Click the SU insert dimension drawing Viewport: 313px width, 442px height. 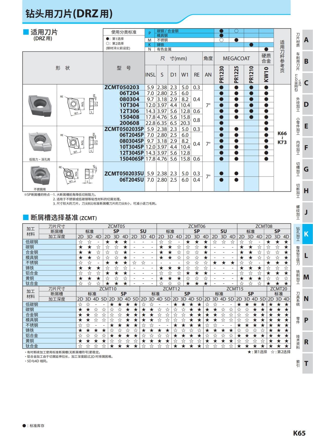[x=78, y=175]
